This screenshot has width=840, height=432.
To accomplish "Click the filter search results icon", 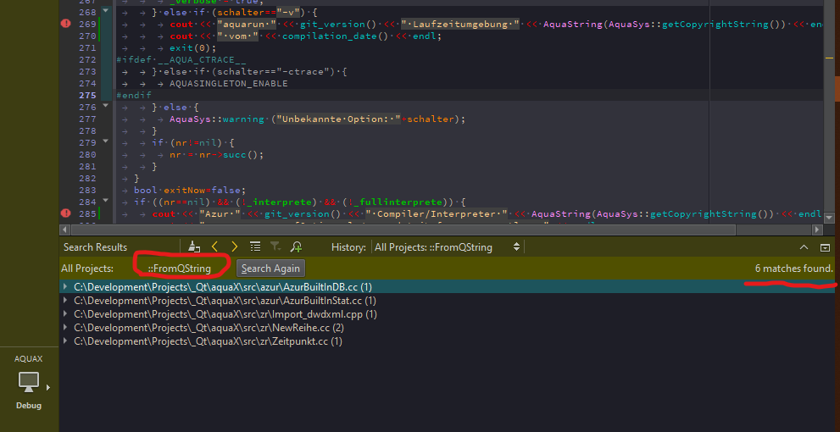I will (275, 246).
